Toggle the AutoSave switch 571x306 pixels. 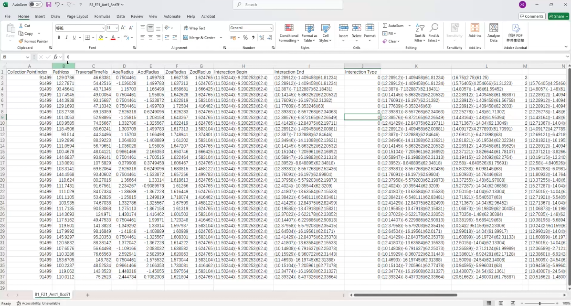coord(35,5)
